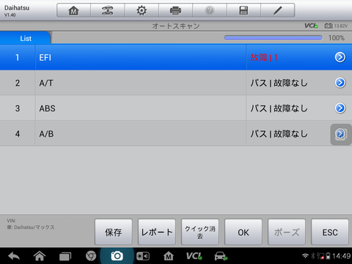This screenshot has height=264, width=352.
Task: Click the greyed help icon
Action: pyautogui.click(x=210, y=10)
